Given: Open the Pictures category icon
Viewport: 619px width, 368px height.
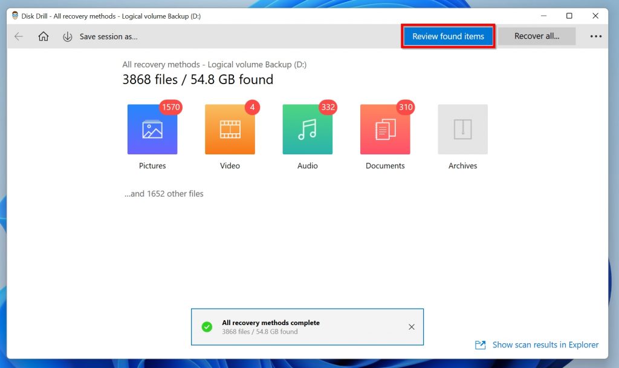Looking at the screenshot, I should pos(152,129).
